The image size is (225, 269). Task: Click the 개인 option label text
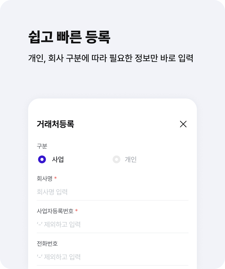130,159
